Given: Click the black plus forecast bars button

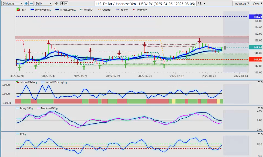Looking at the screenshot, I should pos(62,3).
